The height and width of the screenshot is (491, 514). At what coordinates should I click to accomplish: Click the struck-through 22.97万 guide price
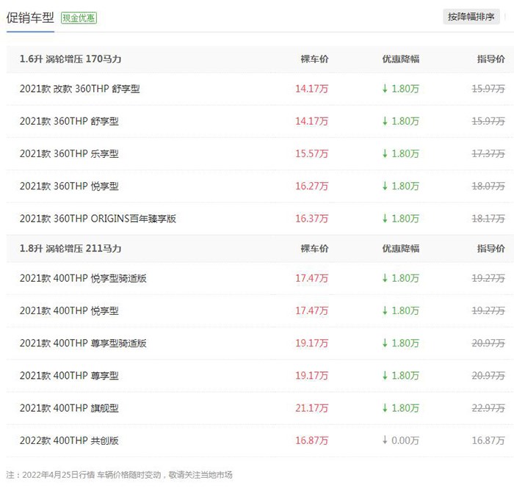click(488, 408)
